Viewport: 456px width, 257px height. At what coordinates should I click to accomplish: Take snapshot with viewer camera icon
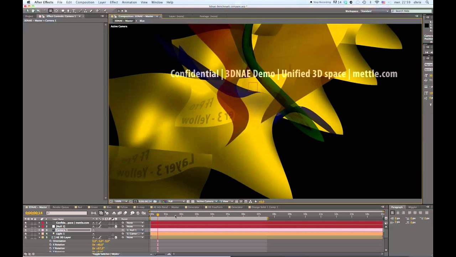pos(155,201)
